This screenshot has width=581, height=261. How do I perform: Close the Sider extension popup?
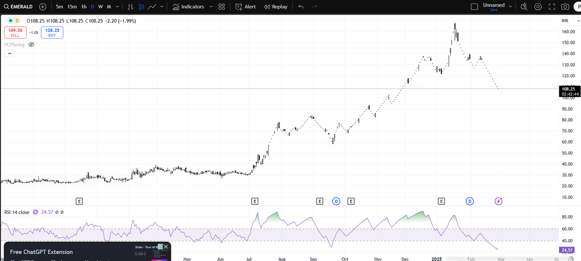pyautogui.click(x=166, y=247)
